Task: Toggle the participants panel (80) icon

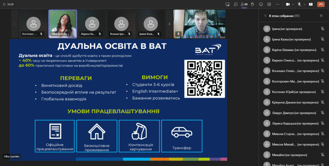Action: click(x=244, y=4)
